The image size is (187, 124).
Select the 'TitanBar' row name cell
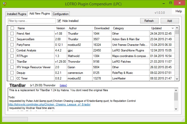click(x=35, y=62)
